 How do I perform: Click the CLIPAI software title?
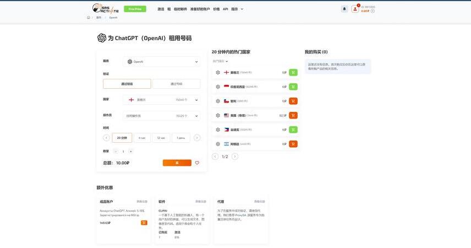point(163,211)
